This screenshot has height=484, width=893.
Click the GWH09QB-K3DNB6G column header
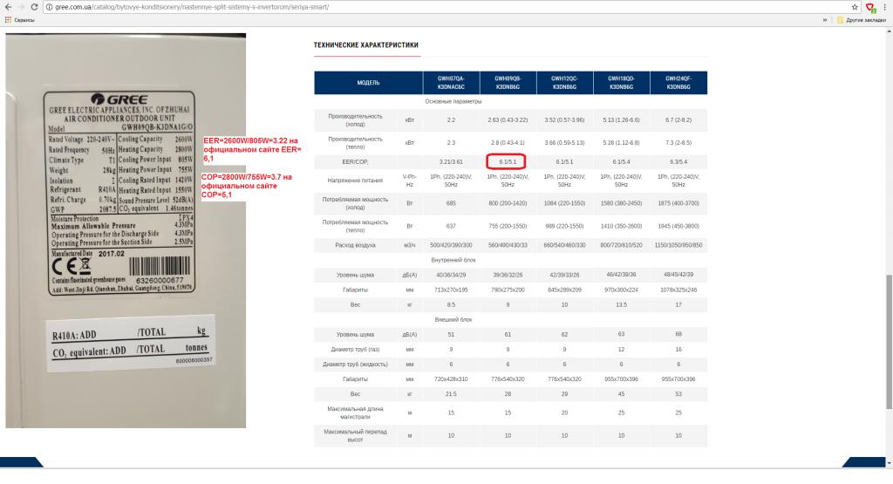508,82
